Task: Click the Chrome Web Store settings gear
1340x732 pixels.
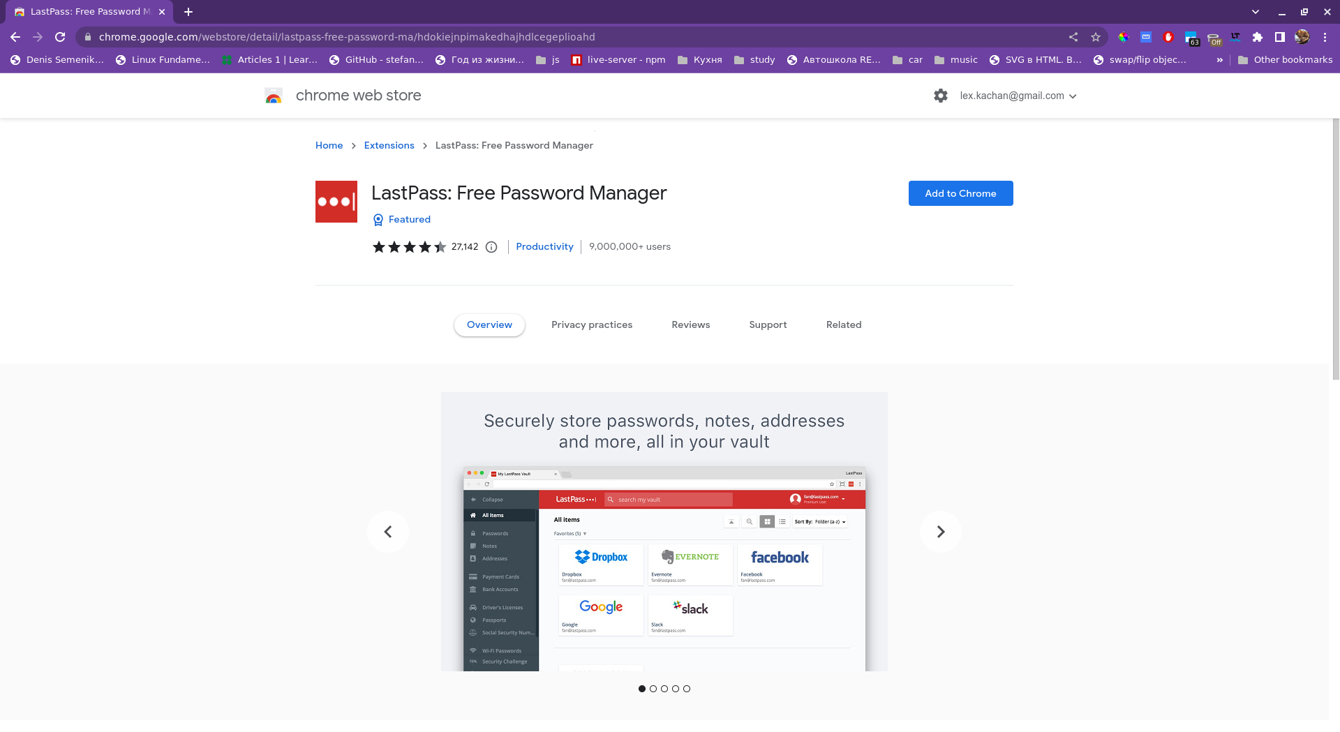Action: point(941,96)
